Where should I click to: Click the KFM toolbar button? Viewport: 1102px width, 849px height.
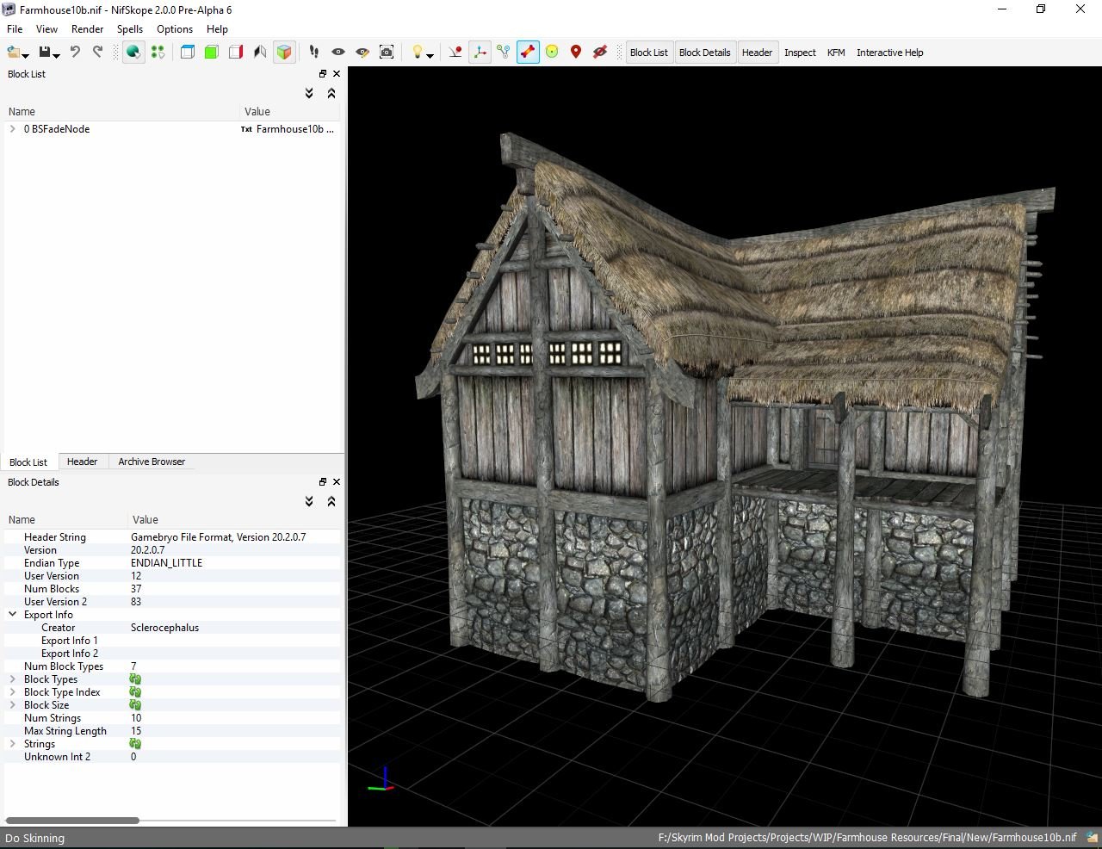[x=836, y=53]
